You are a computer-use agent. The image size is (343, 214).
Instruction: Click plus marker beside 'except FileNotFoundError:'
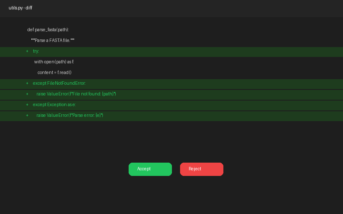(27, 83)
